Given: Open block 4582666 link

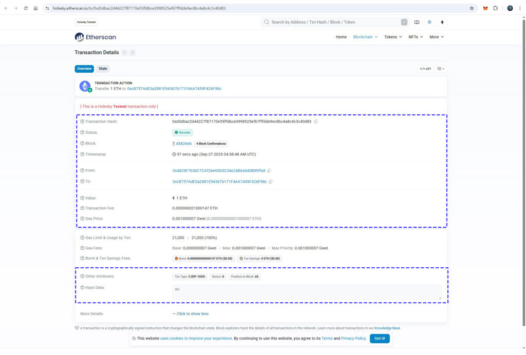Looking at the screenshot, I should [x=183, y=144].
